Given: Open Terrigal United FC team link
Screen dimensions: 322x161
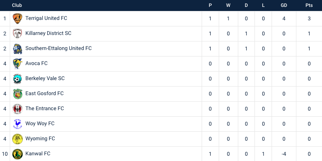Looking at the screenshot, I should pos(46,18).
